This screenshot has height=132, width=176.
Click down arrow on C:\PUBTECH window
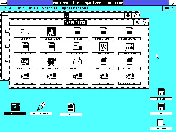(x=137, y=23)
